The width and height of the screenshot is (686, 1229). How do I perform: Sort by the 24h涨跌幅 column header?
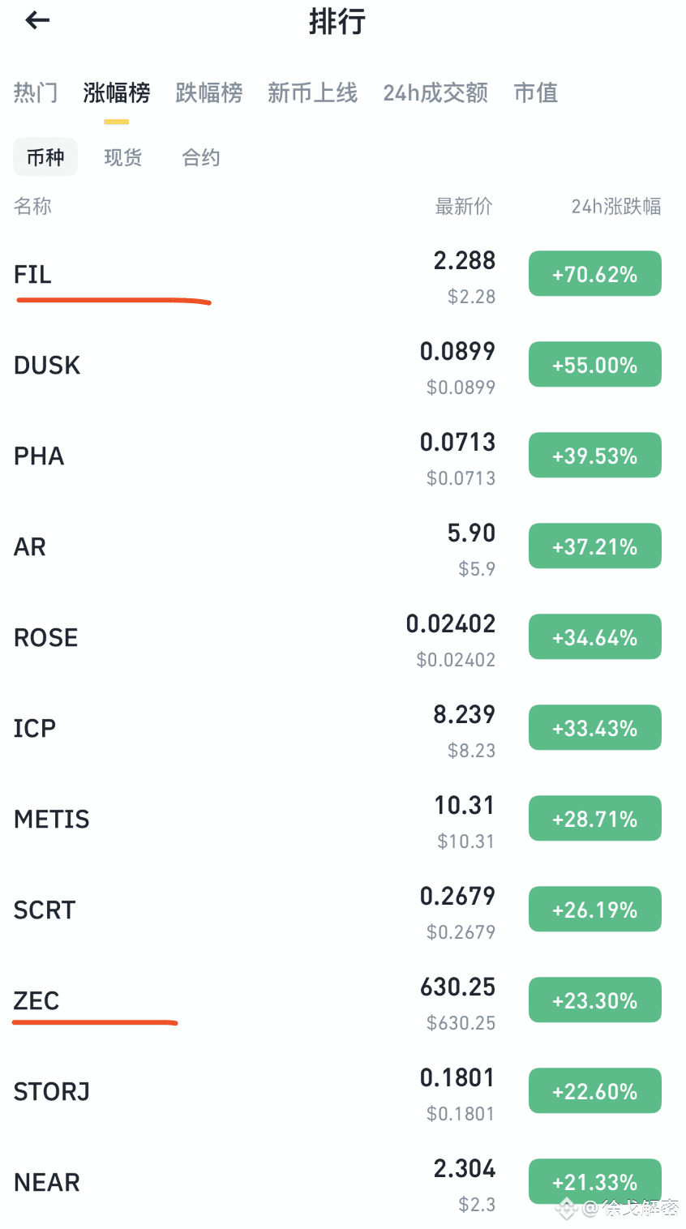click(615, 207)
